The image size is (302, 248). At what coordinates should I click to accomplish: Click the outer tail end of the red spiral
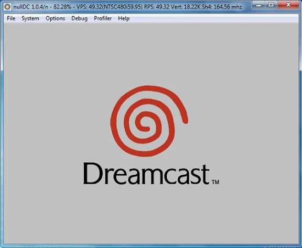185,121
